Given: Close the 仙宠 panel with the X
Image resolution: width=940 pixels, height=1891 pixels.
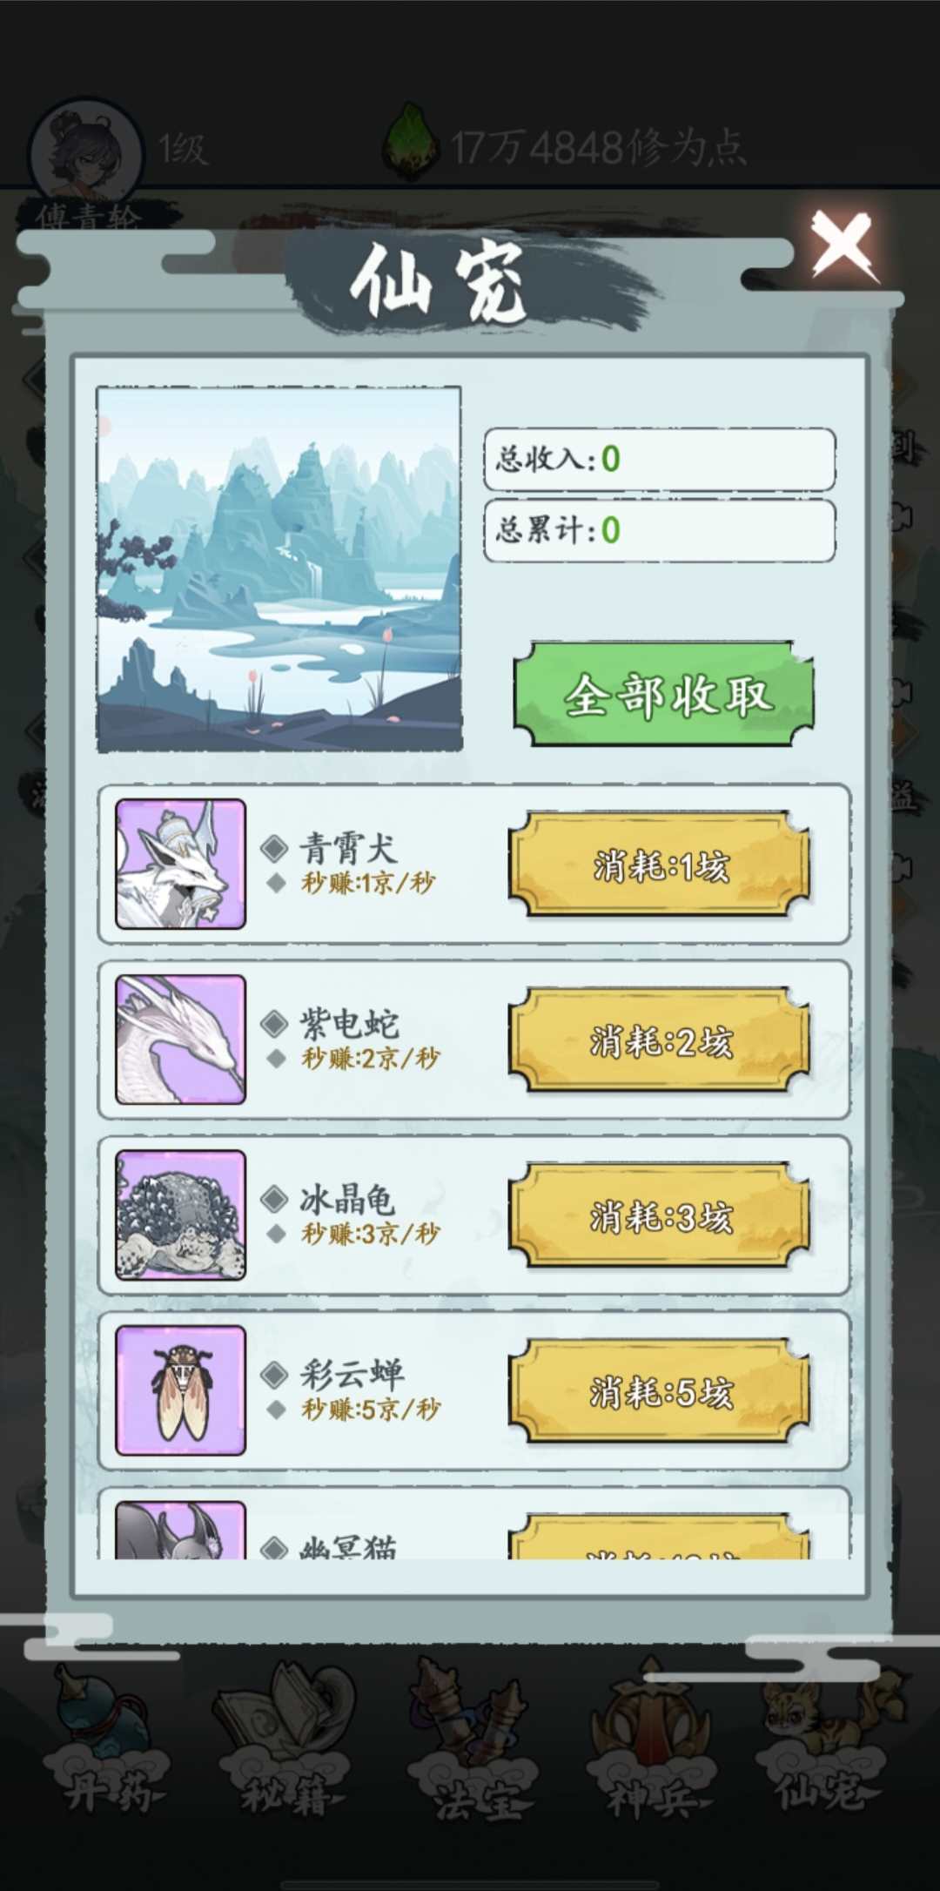Looking at the screenshot, I should coord(841,246).
